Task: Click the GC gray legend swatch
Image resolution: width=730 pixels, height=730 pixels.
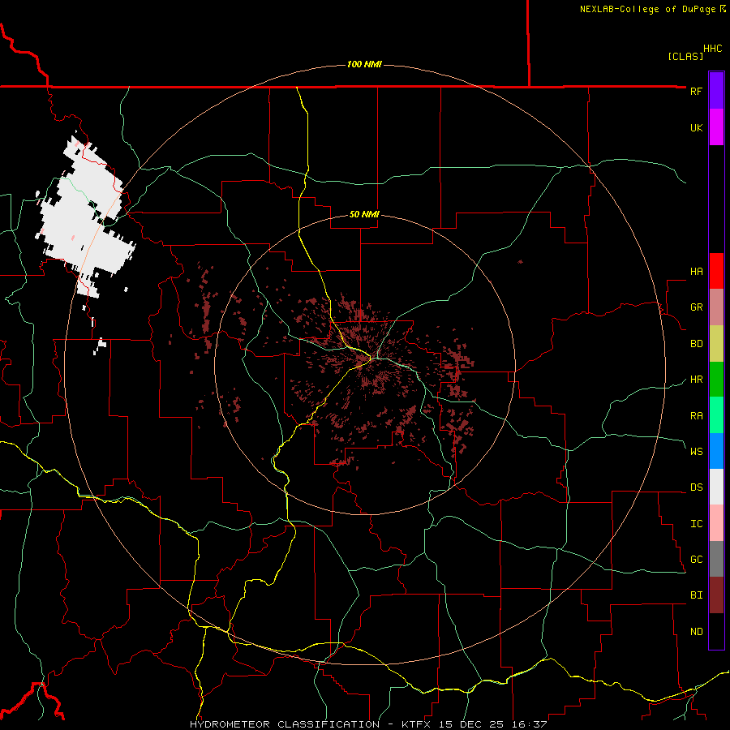Action: tap(716, 559)
